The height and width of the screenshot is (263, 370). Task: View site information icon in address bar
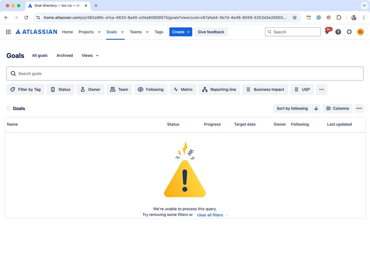coord(38,17)
